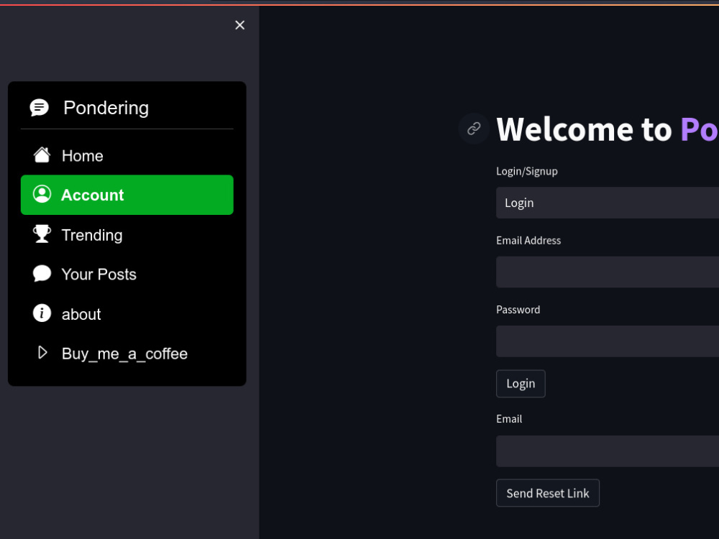Click the anchor link icon beside Welcome heading
The height and width of the screenshot is (539, 719).
tap(474, 129)
